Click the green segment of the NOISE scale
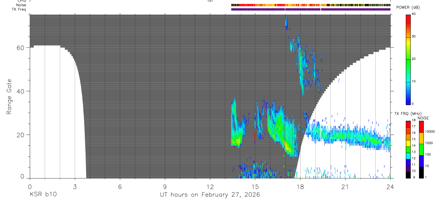The width and height of the screenshot is (439, 202). coord(421,150)
